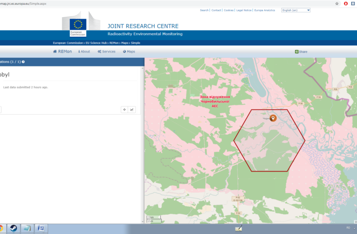Image resolution: width=357 pixels, height=234 pixels.
Task: Click the panel scrollbar down arrow
Action: tap(143, 221)
